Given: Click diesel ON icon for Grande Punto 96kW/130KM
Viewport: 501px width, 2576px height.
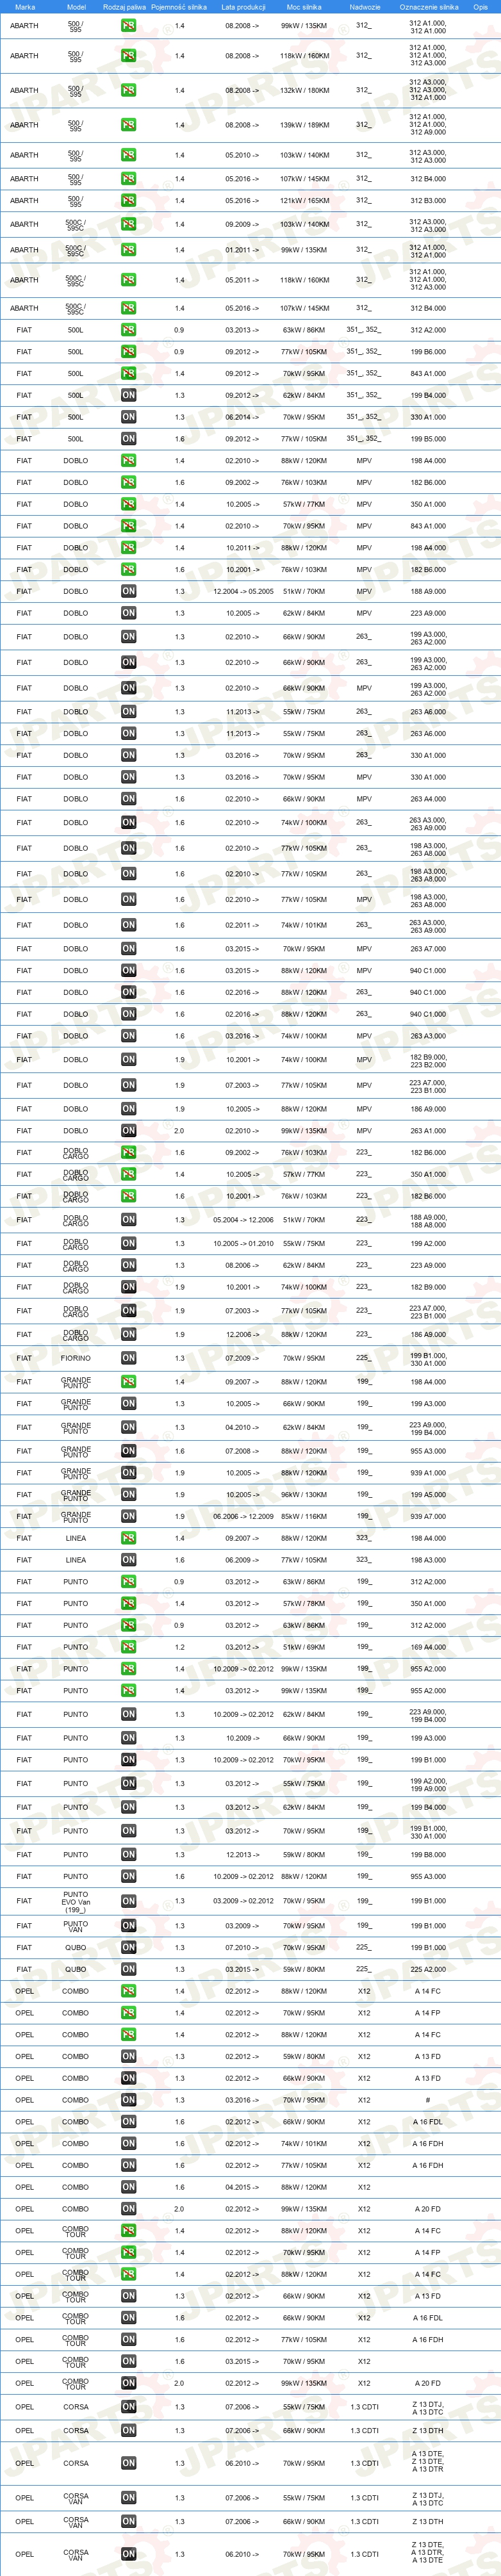Looking at the screenshot, I should pos(128,1495).
